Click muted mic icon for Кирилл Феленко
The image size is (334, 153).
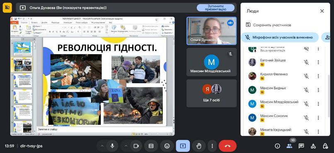[x=306, y=76]
